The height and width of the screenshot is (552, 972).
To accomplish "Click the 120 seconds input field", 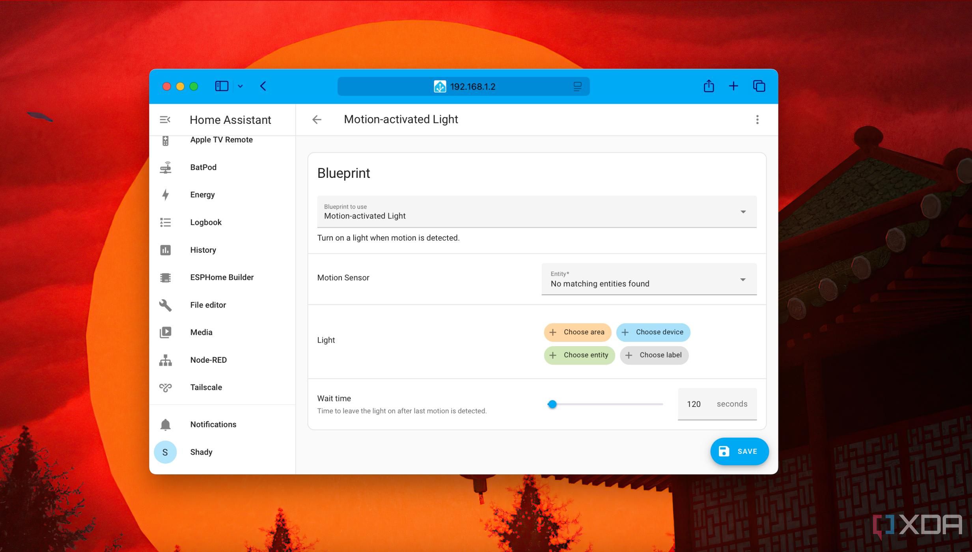I will pyautogui.click(x=717, y=404).
